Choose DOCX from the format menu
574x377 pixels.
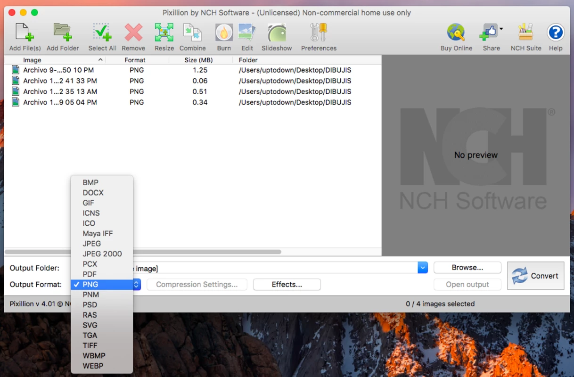[x=102, y=193]
